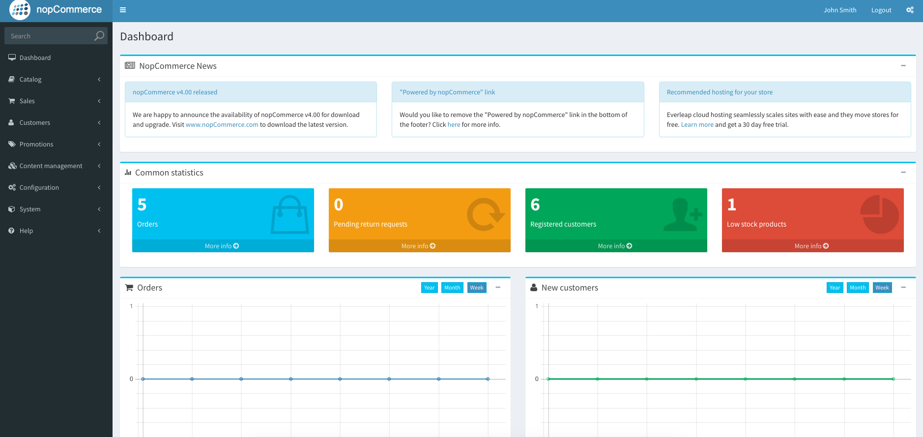Screen dimensions: 923x437
Task: Collapse the NopCommerce News panel
Action: (903, 65)
